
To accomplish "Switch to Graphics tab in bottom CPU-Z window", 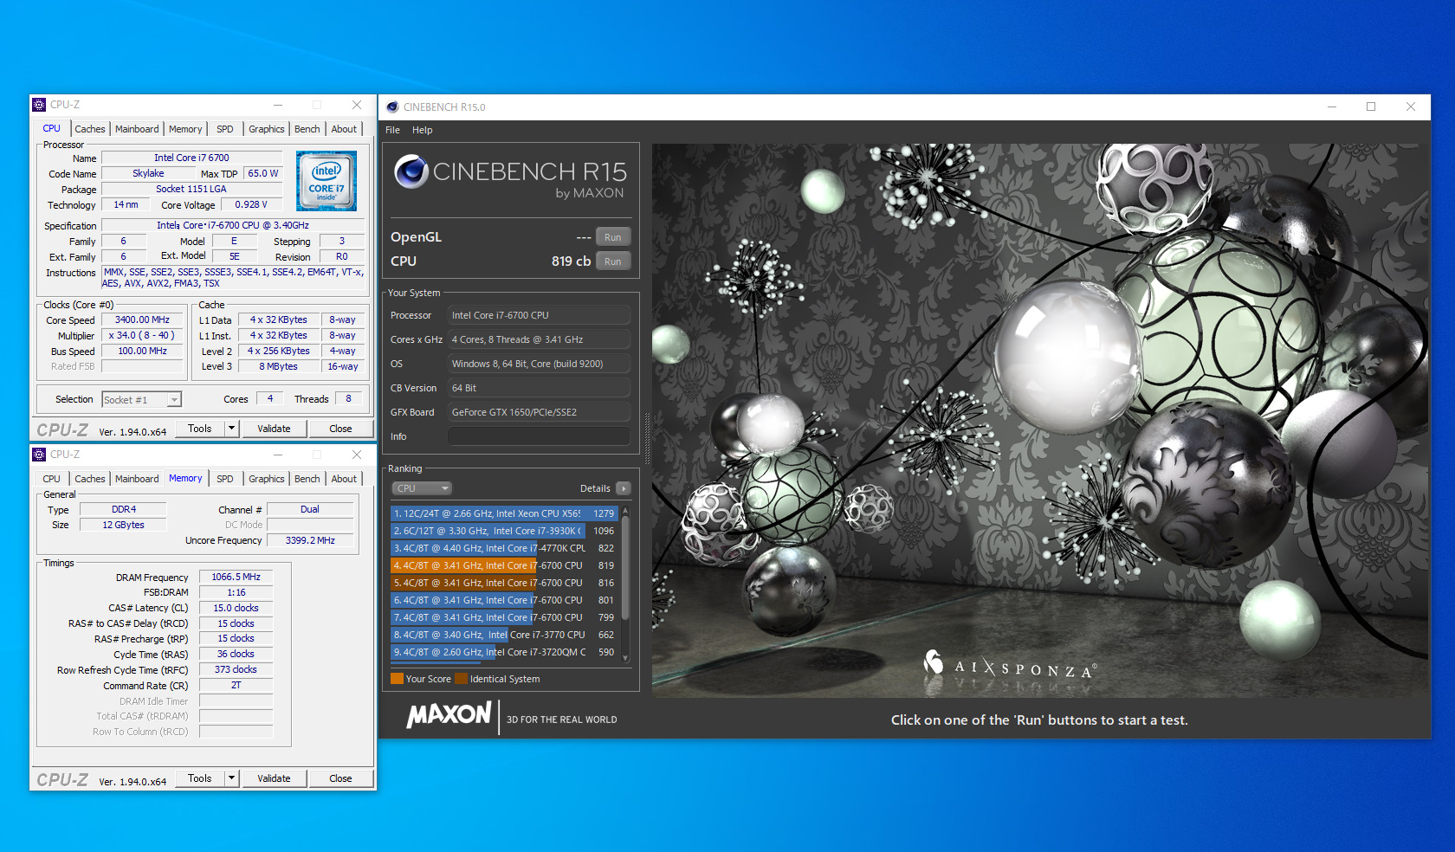I will 266,479.
